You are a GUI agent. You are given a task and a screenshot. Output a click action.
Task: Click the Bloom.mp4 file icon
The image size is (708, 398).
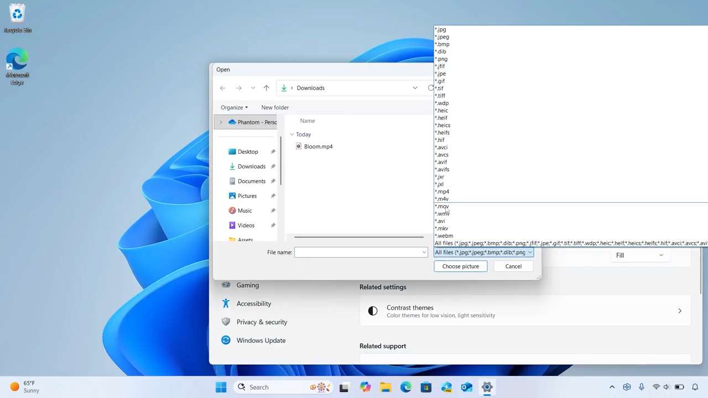(x=299, y=146)
